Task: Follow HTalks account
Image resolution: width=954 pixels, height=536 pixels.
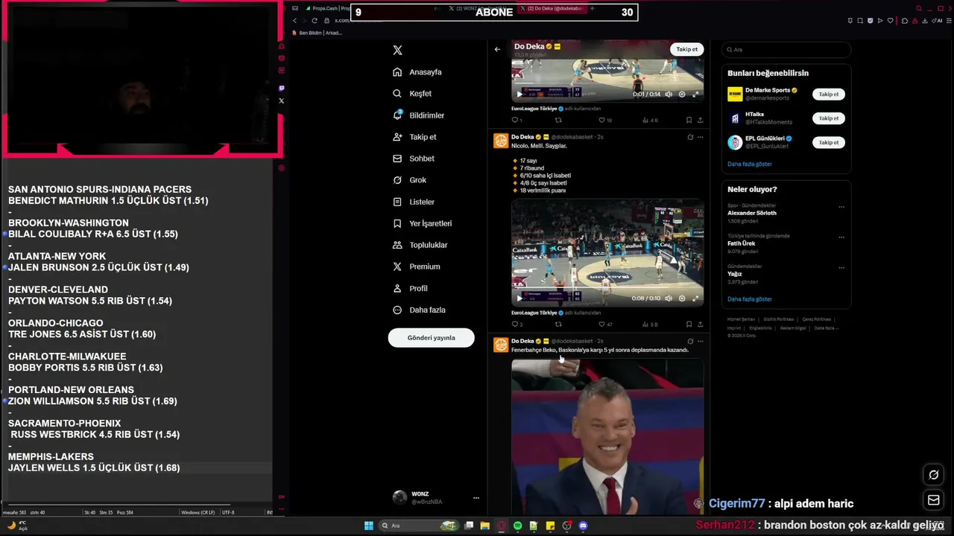Action: coord(828,118)
